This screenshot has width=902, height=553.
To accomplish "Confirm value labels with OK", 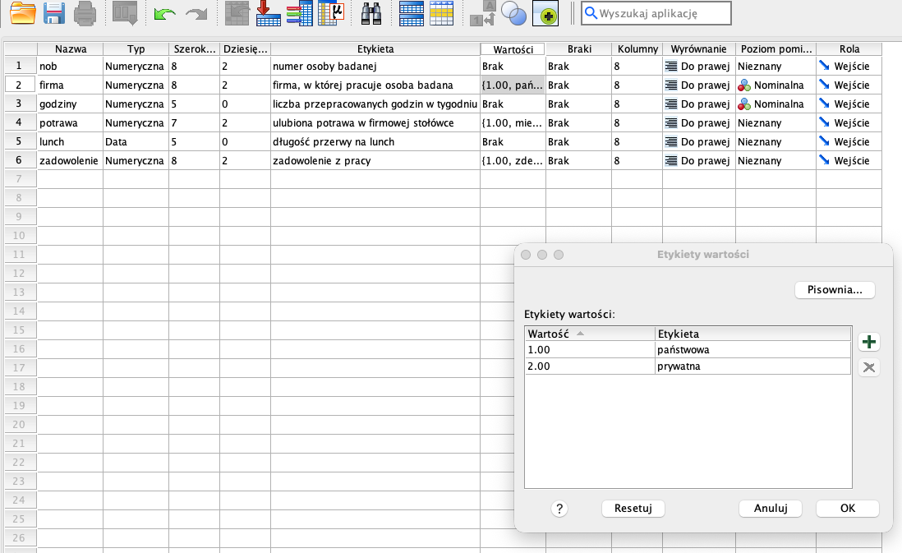I will [x=847, y=509].
